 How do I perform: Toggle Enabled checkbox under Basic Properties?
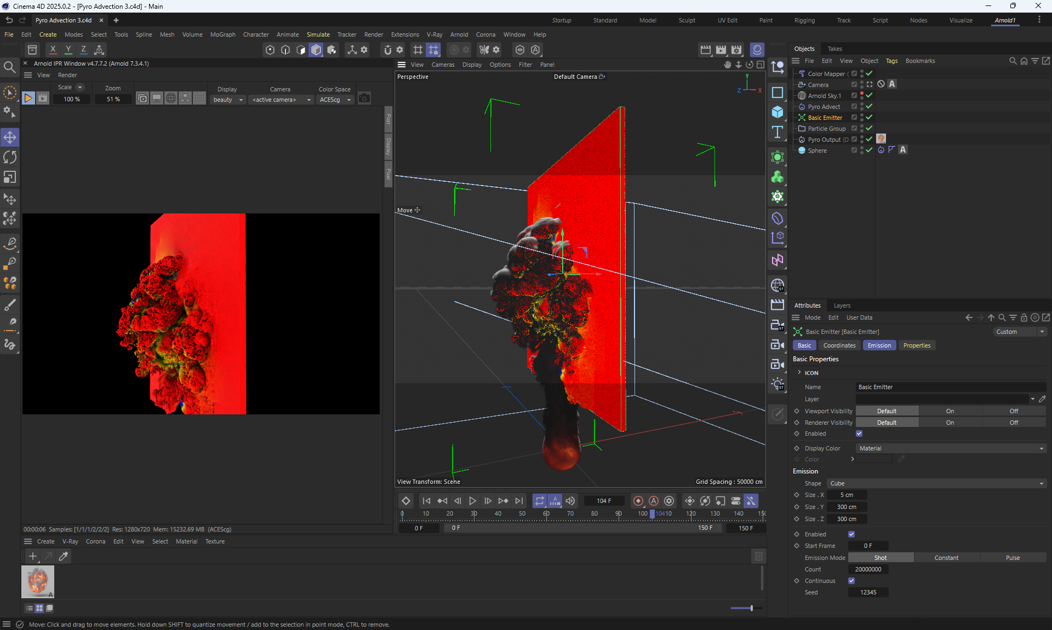(859, 434)
